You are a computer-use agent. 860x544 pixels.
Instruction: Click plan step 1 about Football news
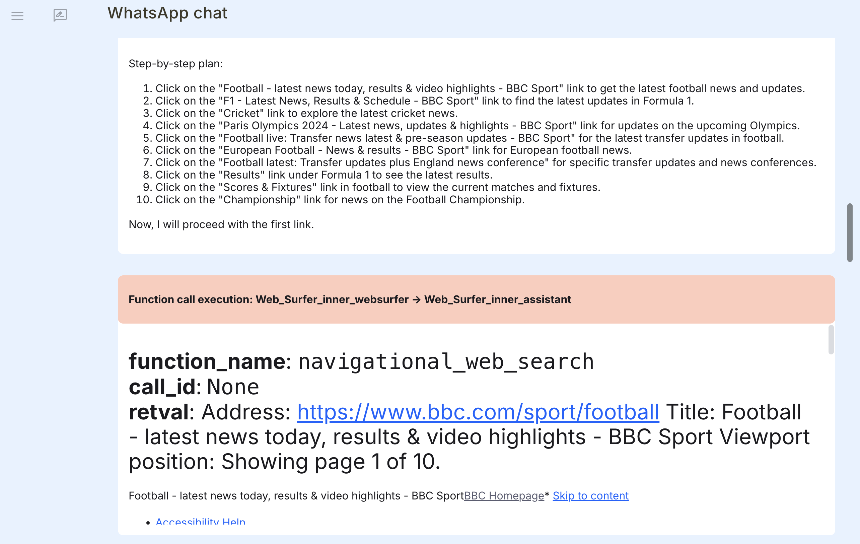pos(480,88)
